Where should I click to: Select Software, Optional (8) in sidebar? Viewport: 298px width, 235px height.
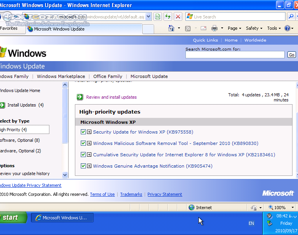coord(20,140)
